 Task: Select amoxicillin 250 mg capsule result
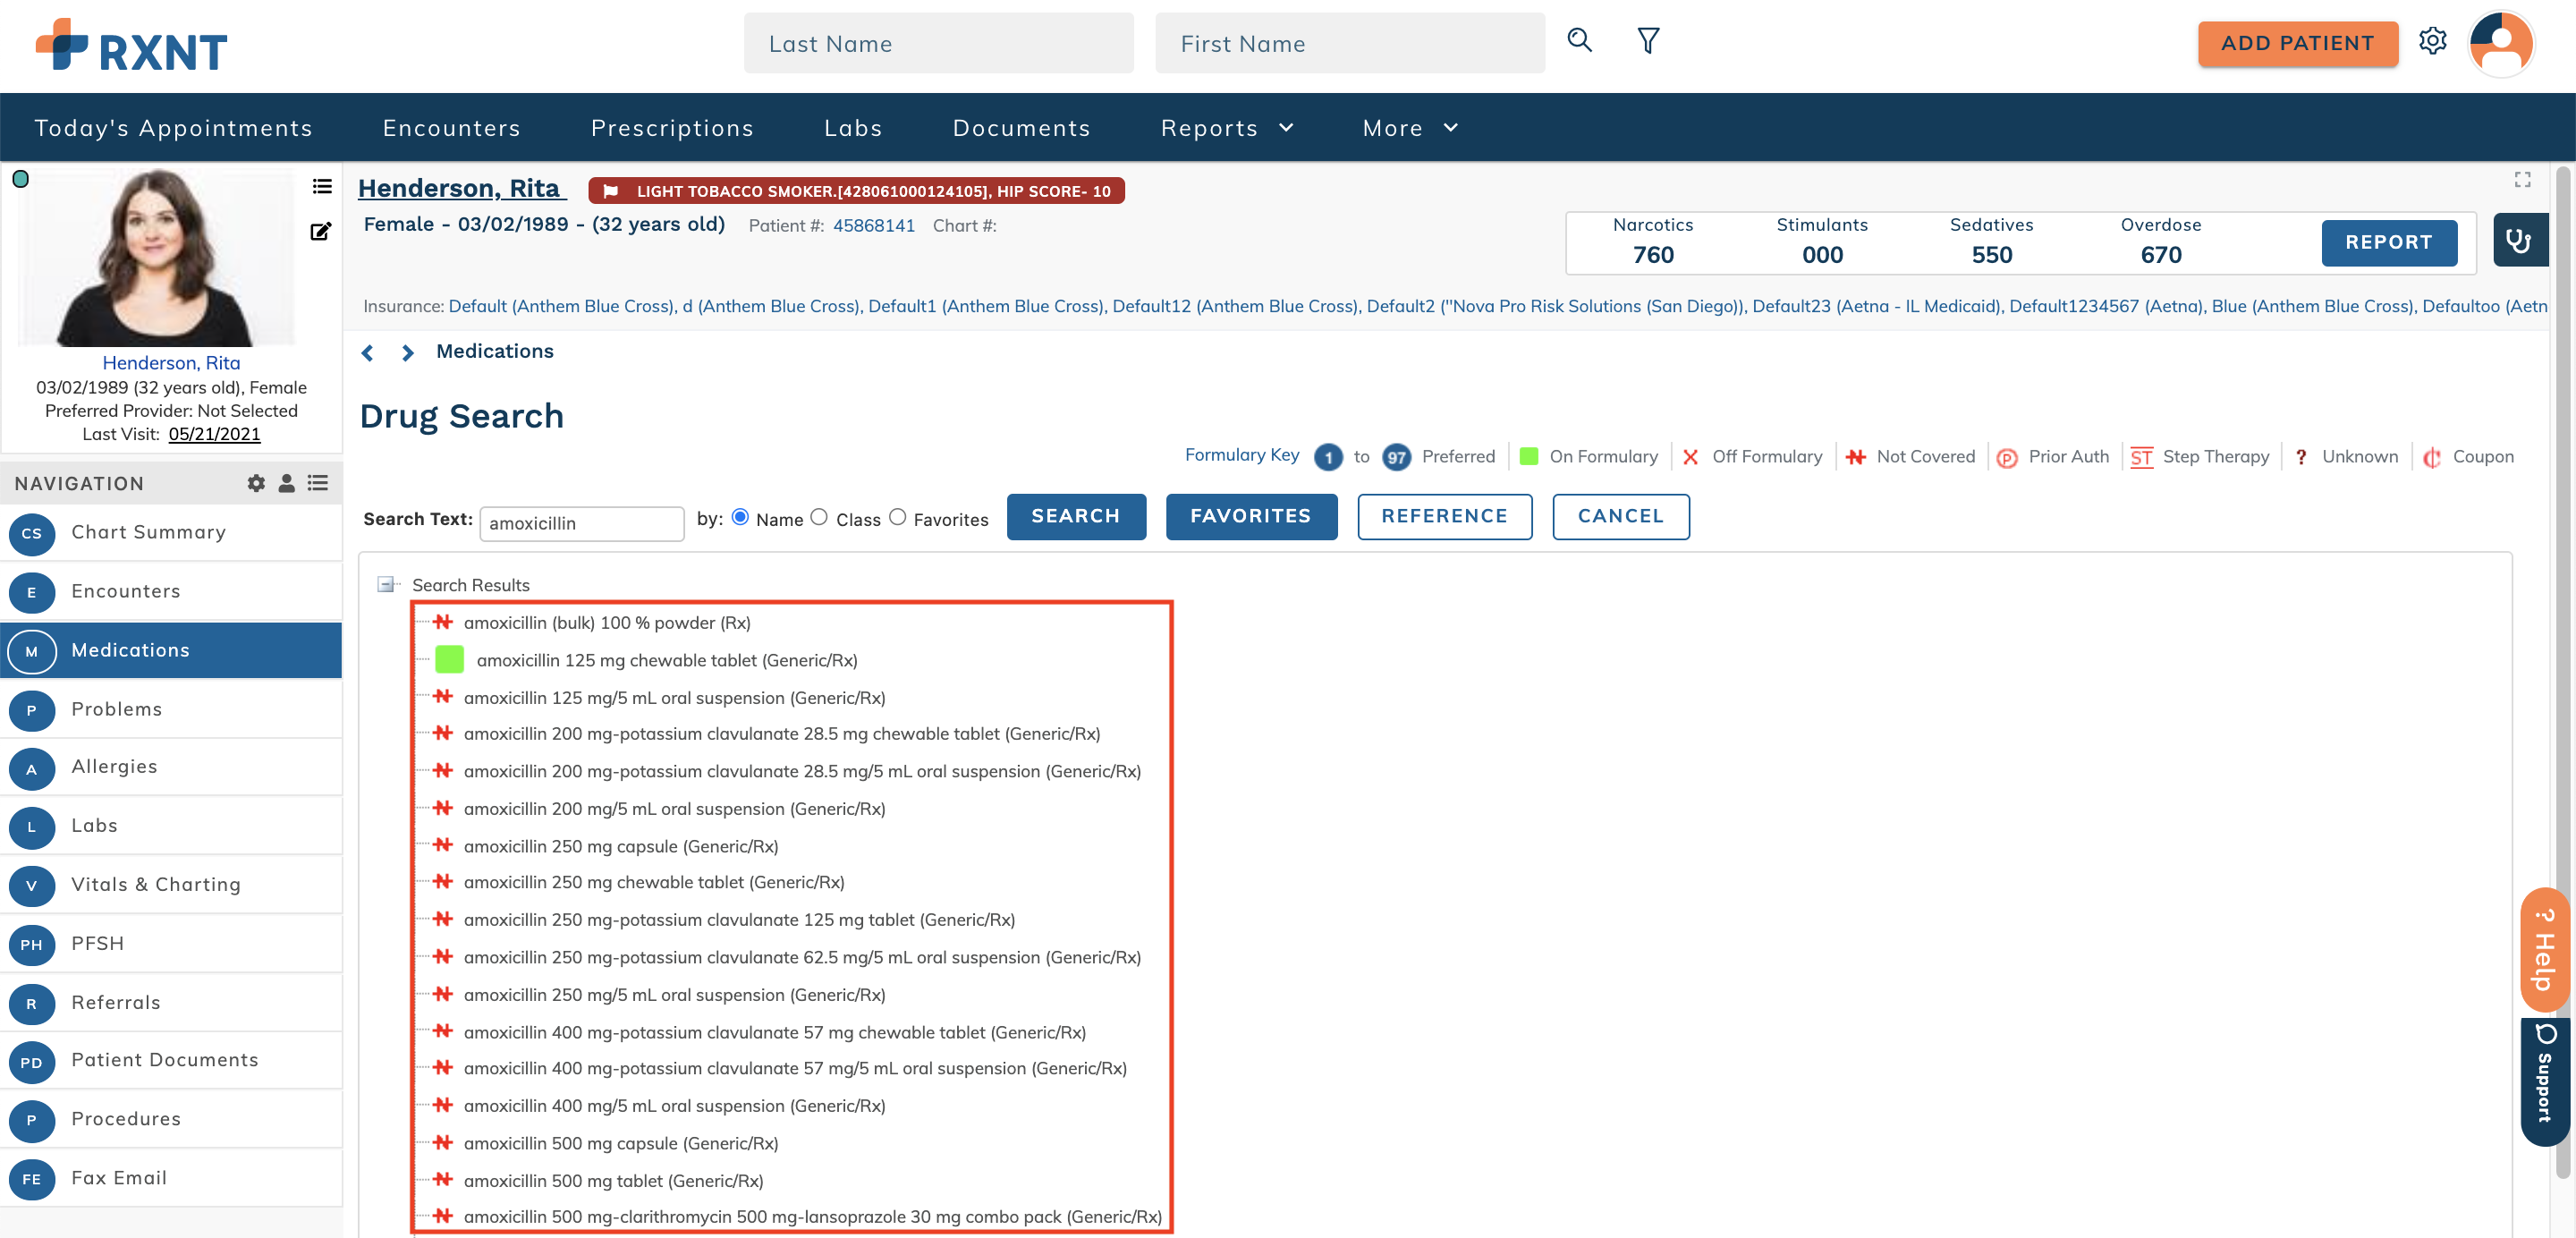[620, 846]
